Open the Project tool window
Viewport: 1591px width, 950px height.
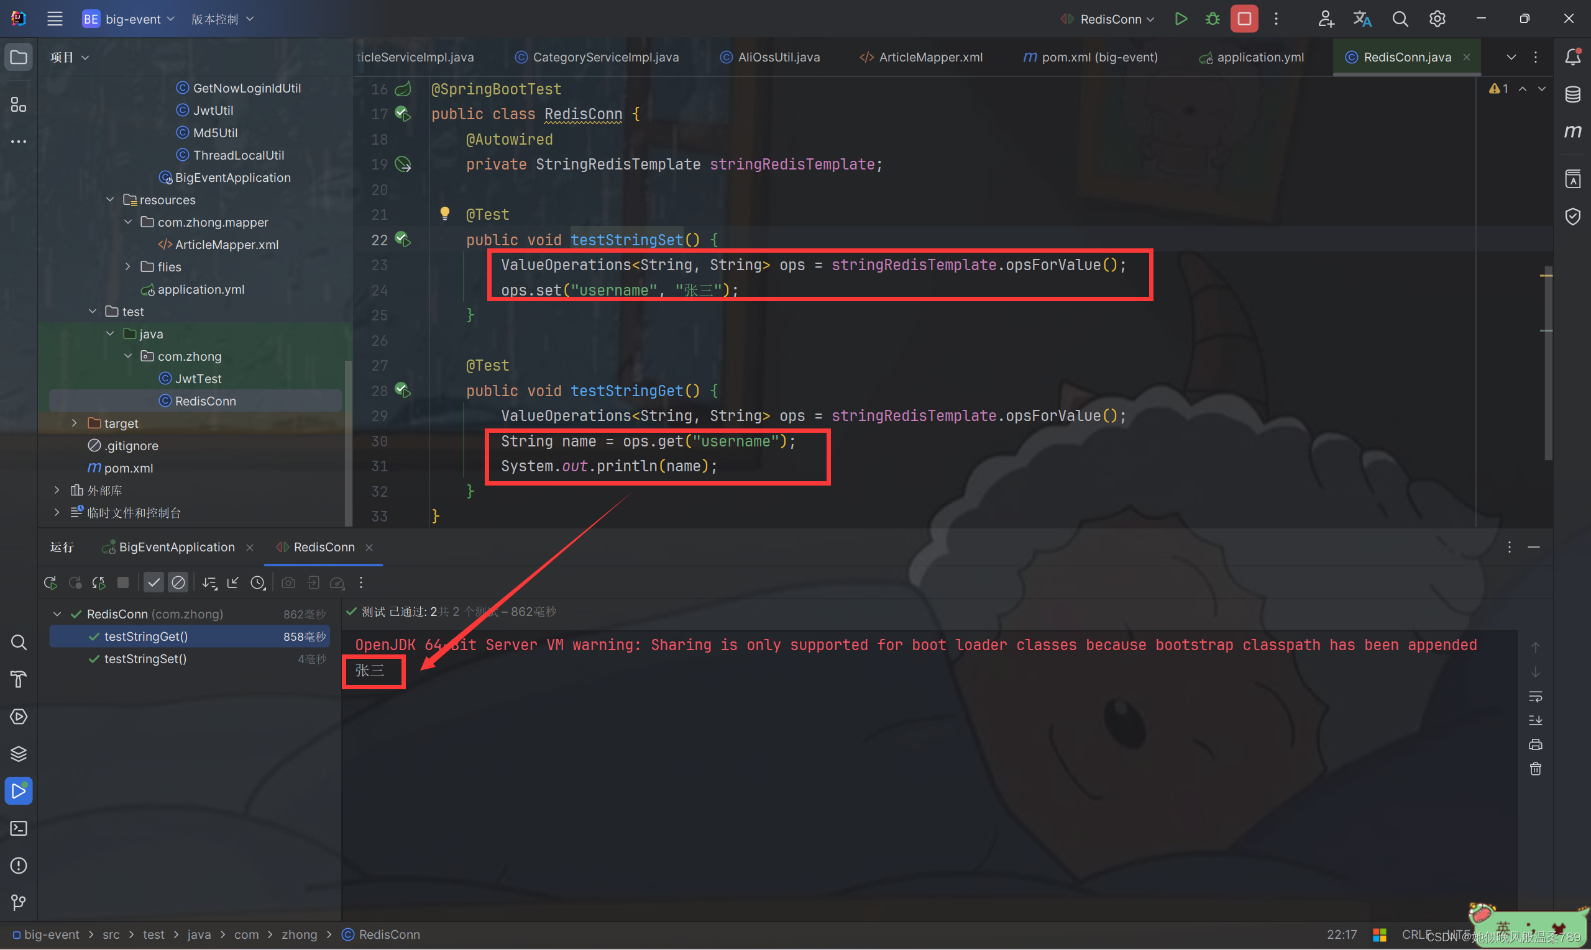[x=19, y=58]
